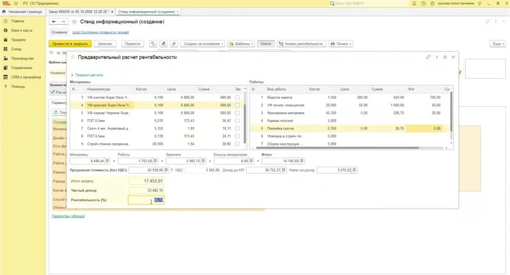
Task: Tick Зак checkbox for ПЭТ 0,5мм row 6
Action: coord(237,121)
